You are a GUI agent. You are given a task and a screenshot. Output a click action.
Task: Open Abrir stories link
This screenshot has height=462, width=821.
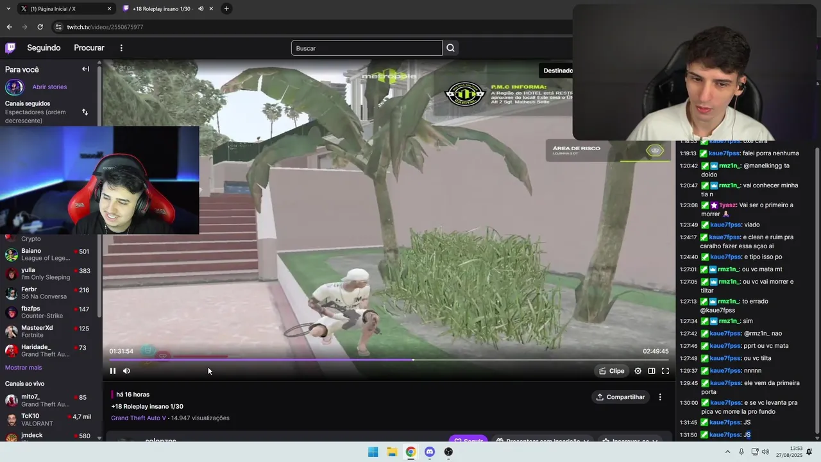click(x=49, y=87)
